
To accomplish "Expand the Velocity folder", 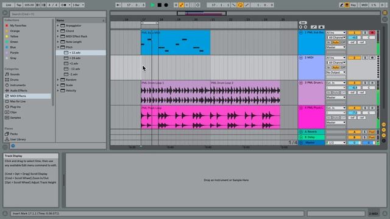I will point(58,91).
